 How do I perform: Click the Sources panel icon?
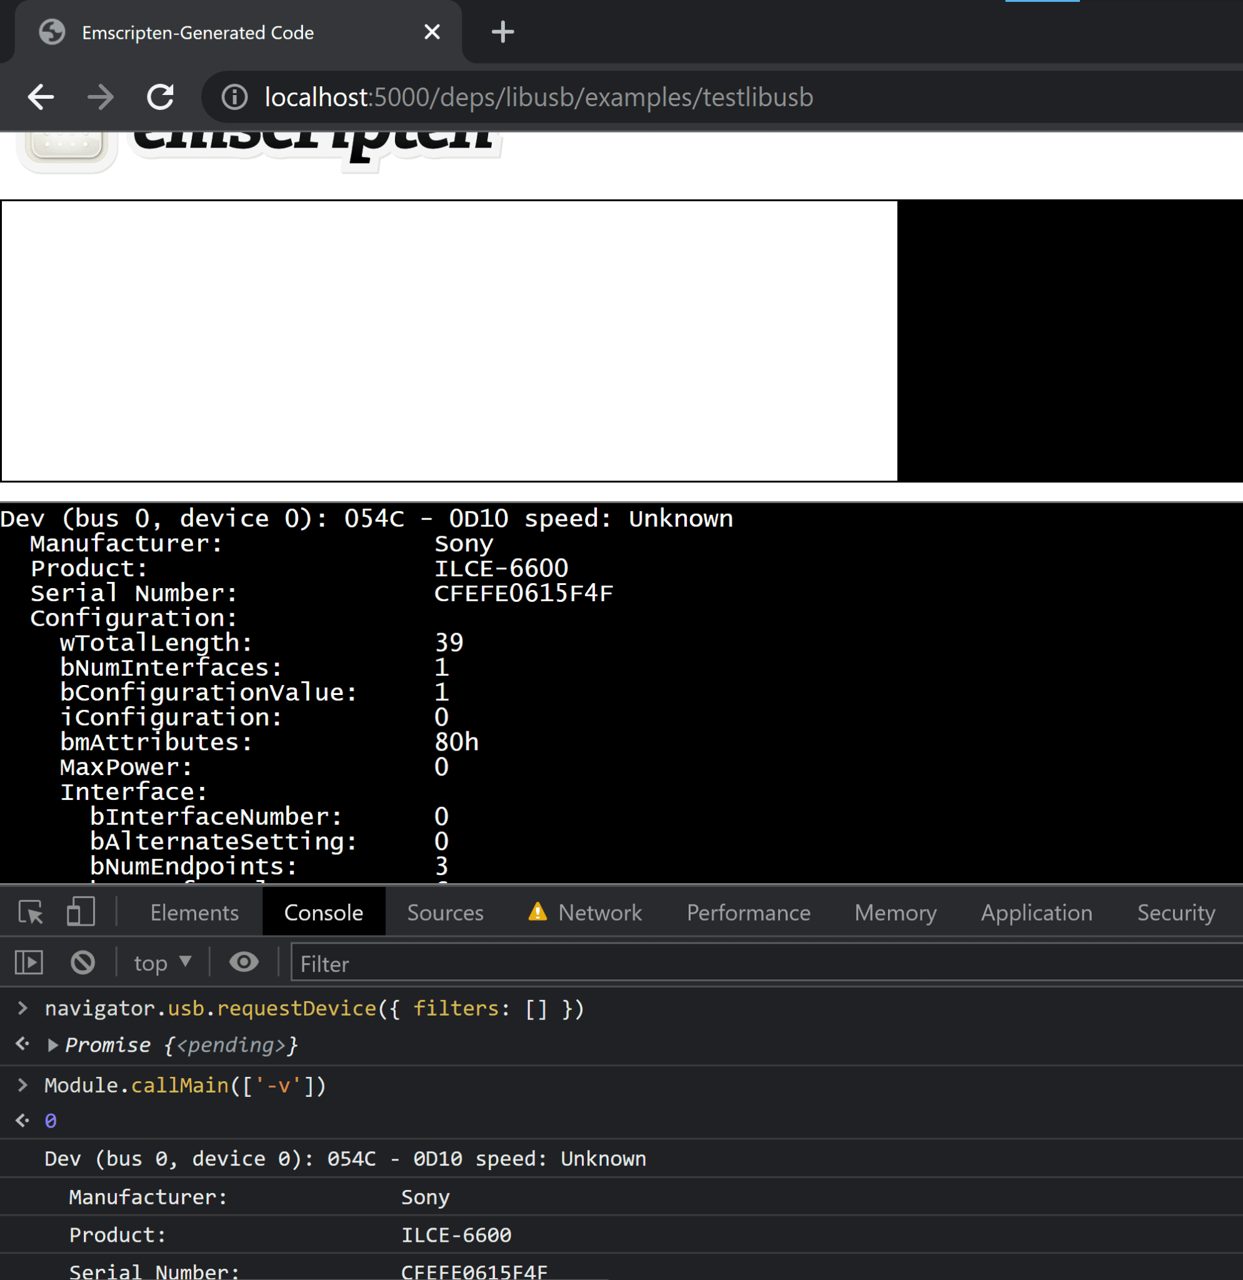447,912
